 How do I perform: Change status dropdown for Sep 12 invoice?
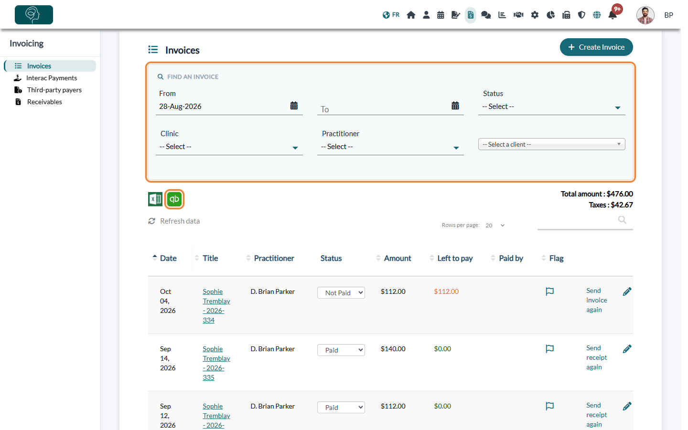[x=341, y=408]
